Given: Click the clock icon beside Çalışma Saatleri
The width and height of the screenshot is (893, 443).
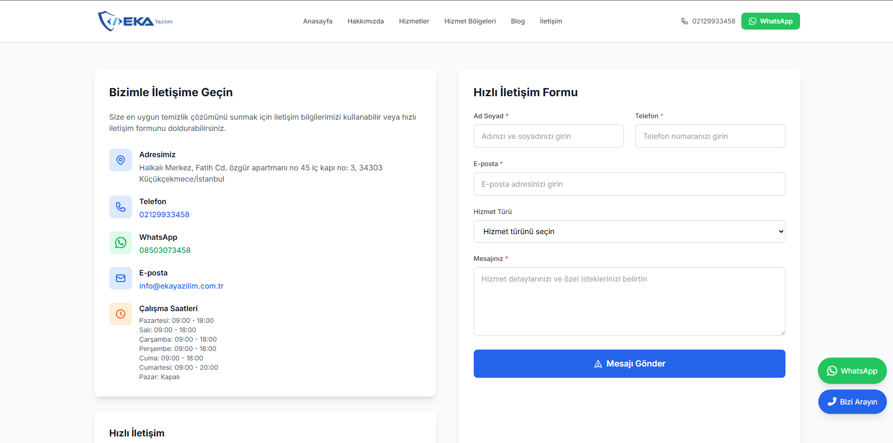Looking at the screenshot, I should tap(121, 314).
